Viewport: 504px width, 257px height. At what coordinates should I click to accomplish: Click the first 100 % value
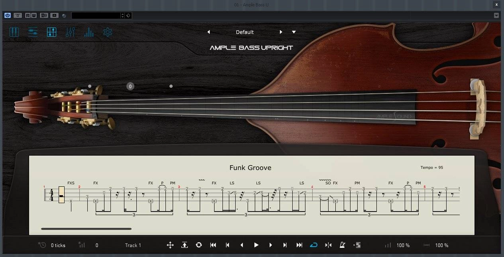[403, 245]
